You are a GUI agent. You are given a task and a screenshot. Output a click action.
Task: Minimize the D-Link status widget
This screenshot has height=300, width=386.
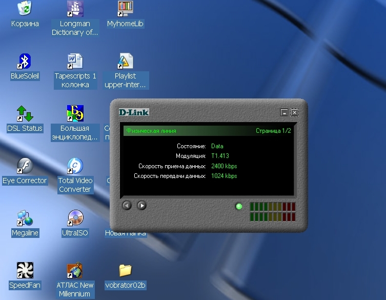284,112
